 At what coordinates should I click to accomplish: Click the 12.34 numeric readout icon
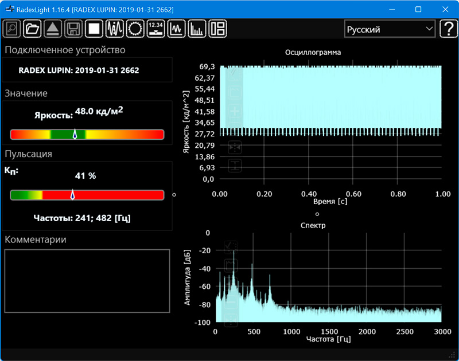click(x=155, y=29)
